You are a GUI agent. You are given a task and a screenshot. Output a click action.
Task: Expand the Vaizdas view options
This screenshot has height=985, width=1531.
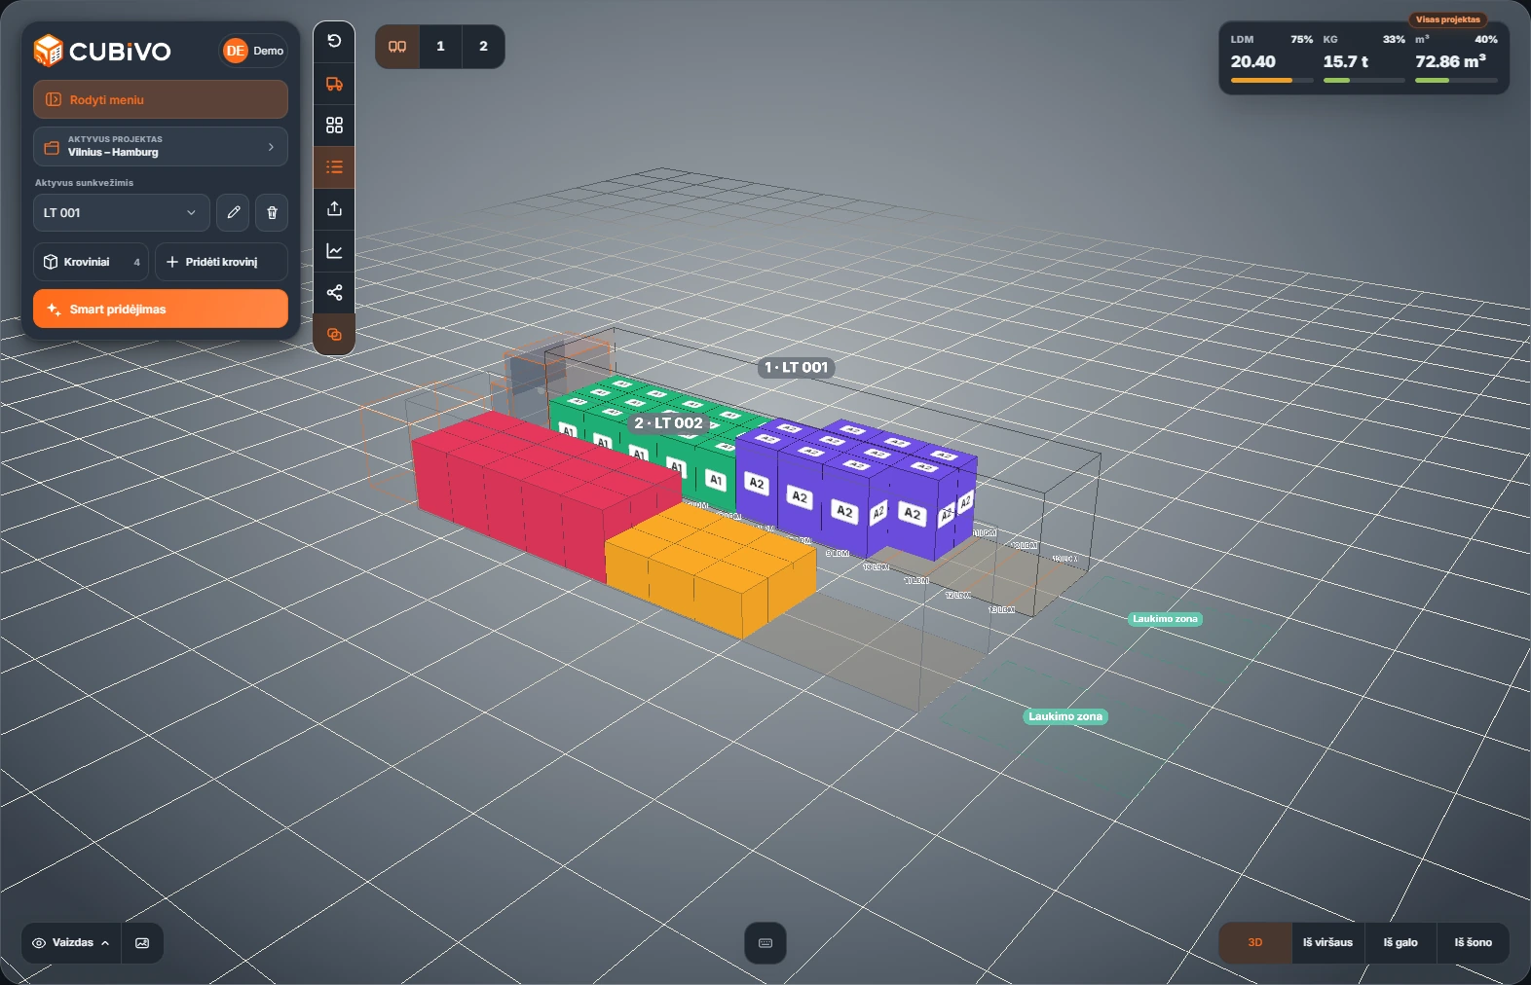(x=71, y=943)
